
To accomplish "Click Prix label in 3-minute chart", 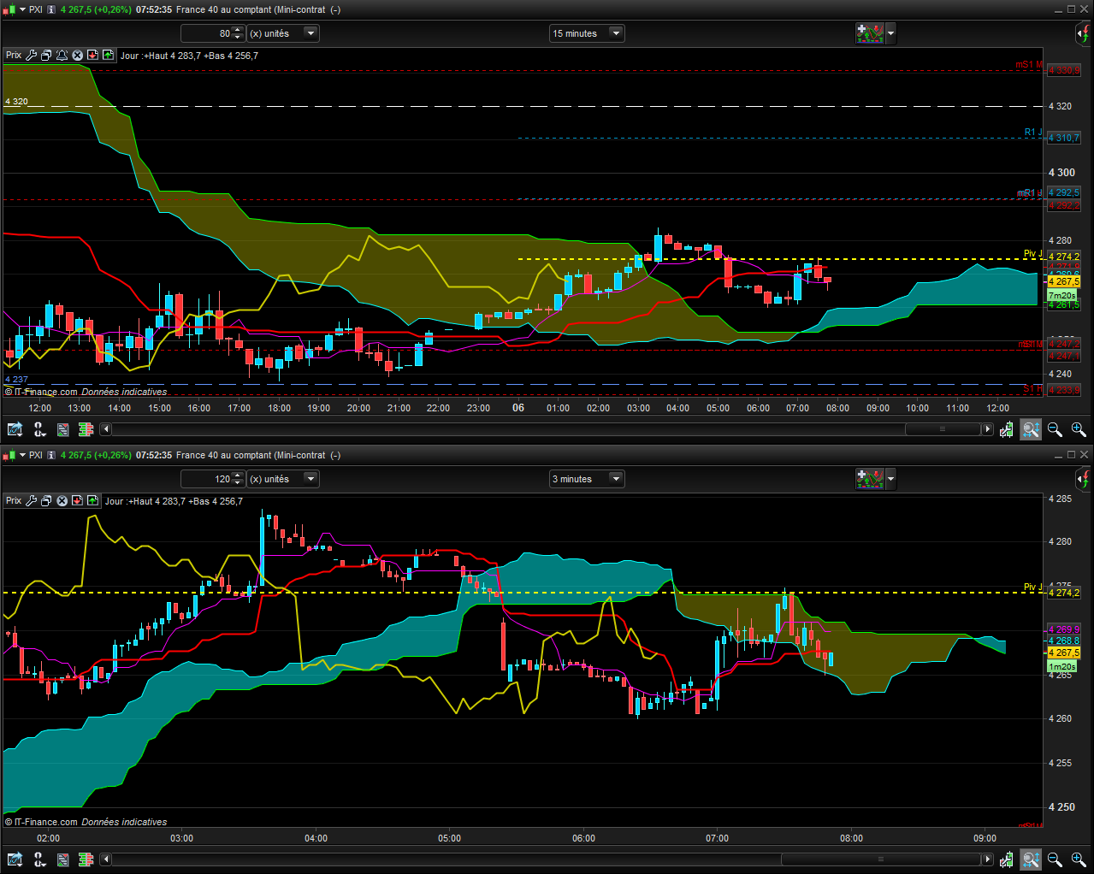I will pyautogui.click(x=14, y=501).
